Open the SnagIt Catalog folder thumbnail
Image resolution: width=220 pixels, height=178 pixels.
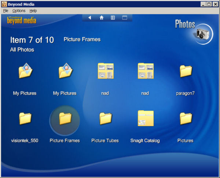pos(146,118)
